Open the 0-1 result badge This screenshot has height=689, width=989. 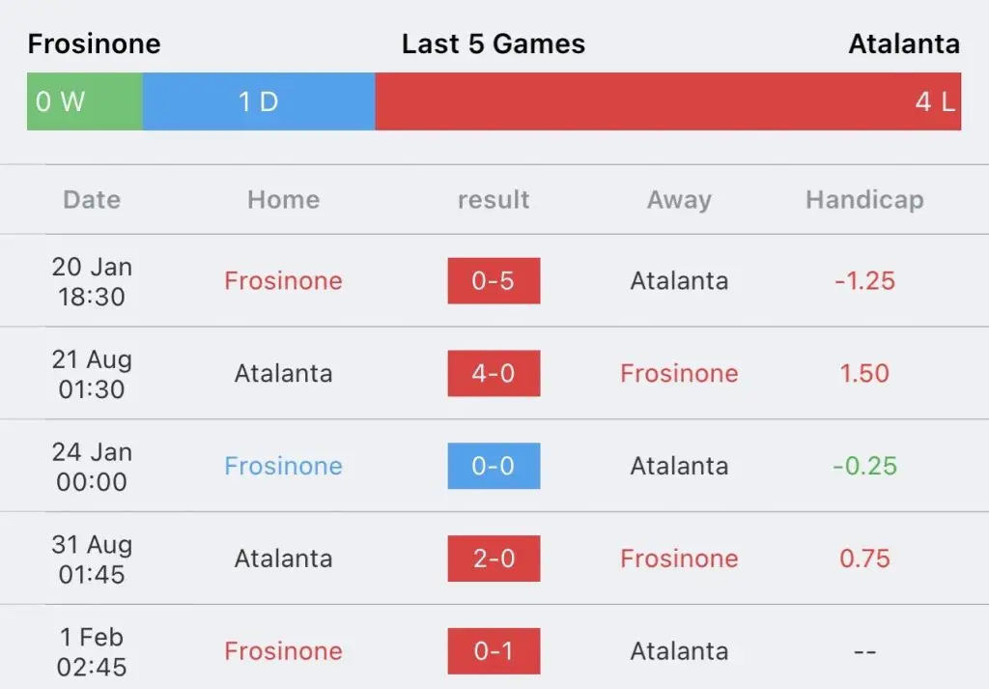(494, 651)
